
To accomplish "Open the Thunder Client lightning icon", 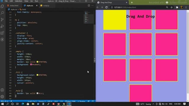I will pos(2,39).
